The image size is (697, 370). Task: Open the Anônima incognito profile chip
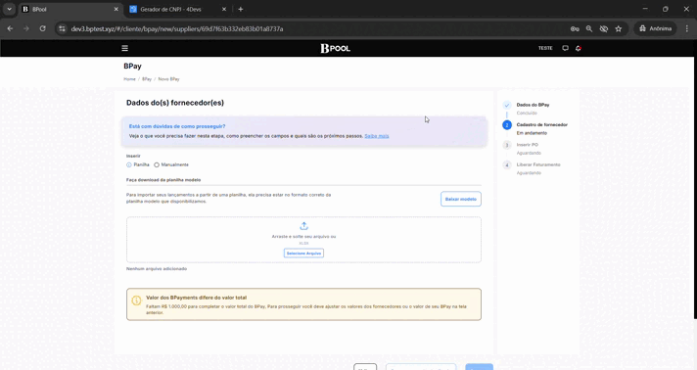click(655, 28)
